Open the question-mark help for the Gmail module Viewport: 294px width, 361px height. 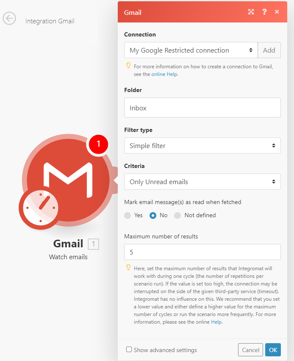(x=264, y=12)
